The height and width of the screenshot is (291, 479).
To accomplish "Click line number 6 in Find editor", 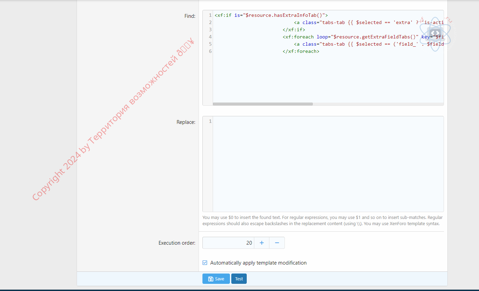I will pyautogui.click(x=210, y=51).
